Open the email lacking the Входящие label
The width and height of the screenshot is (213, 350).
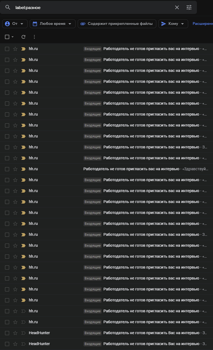[x=131, y=169]
